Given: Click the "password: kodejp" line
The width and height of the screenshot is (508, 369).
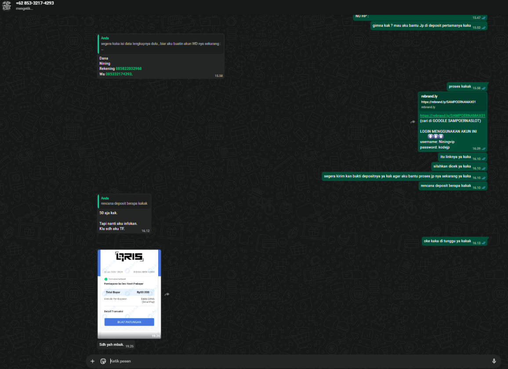Looking at the screenshot, I should tap(435, 147).
